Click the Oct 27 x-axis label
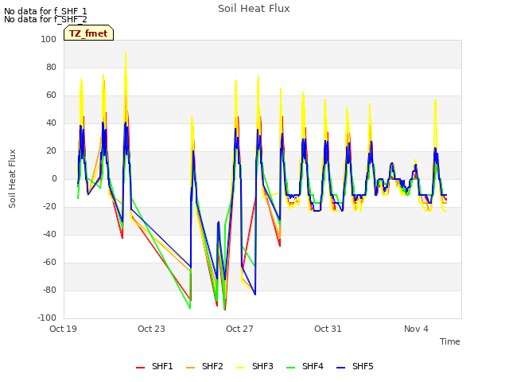This screenshot has width=509, height=382. coord(239,329)
